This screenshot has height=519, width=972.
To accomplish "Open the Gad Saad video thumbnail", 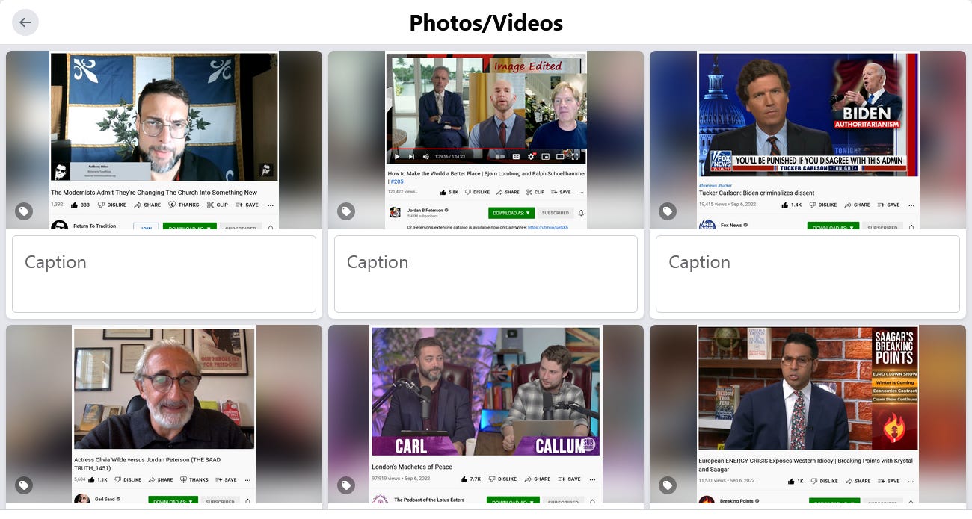I will tap(164, 414).
